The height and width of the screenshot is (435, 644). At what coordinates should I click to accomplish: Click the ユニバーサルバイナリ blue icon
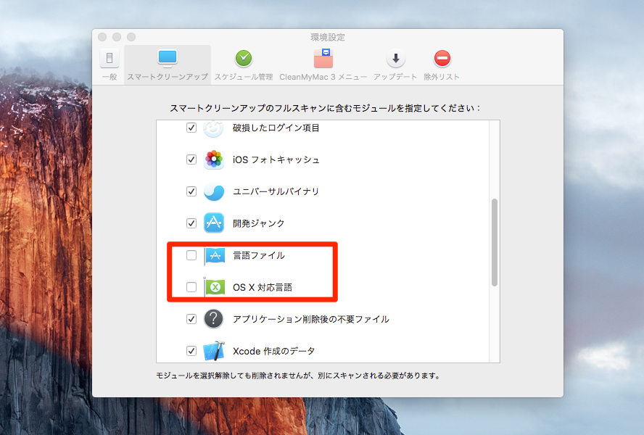point(213,191)
